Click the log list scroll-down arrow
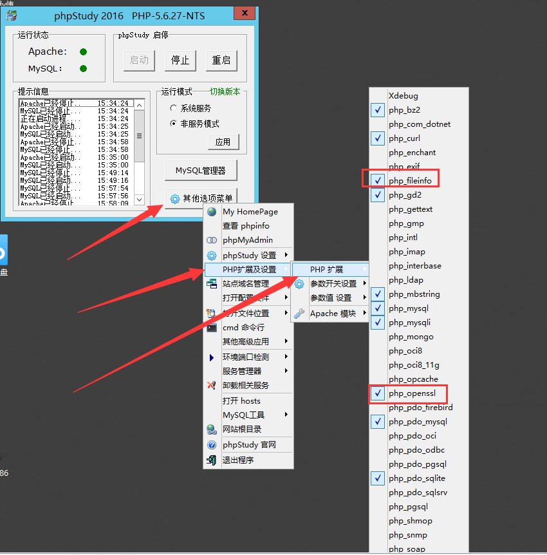Screen dimensions: 547x555 (x=140, y=200)
